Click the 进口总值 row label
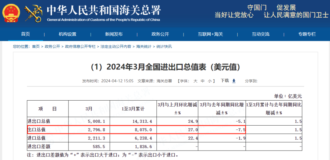This screenshot has width=330, height=160. [37, 138]
